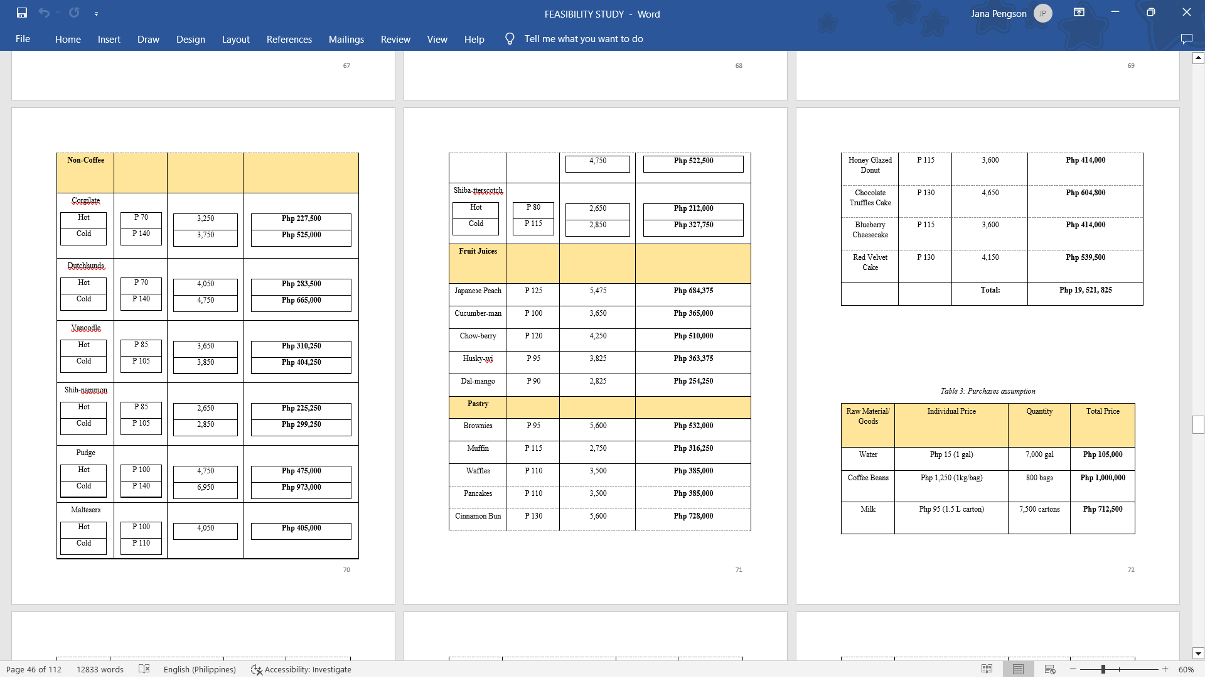Click the Tell me lightbulb icon
The image size is (1205, 678).
point(510,39)
